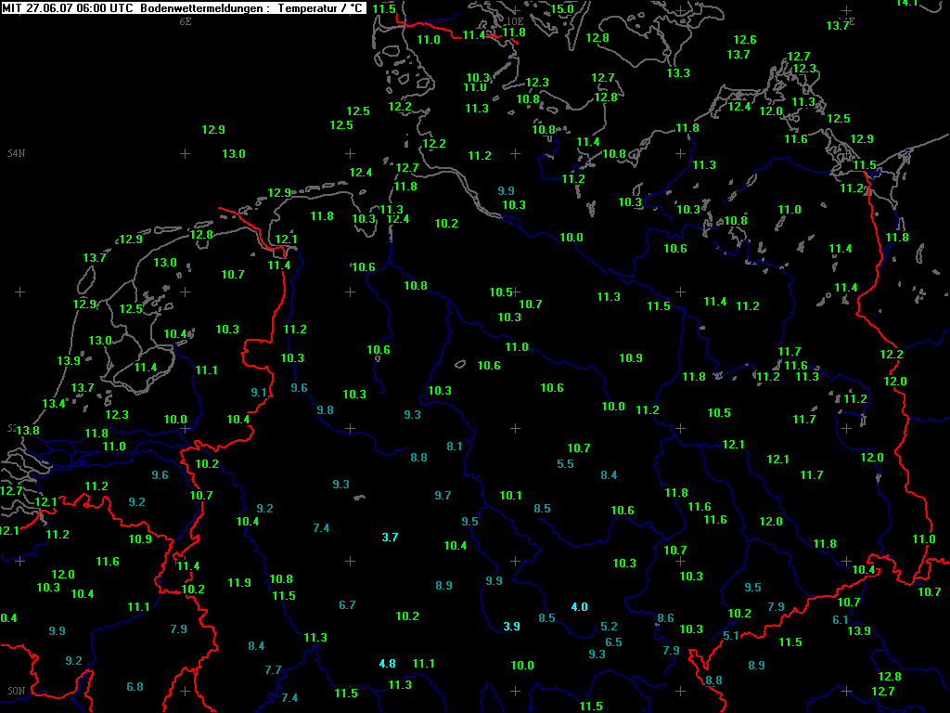Select the 5.2 station reading
Viewport: 950px width, 713px height.
[610, 627]
